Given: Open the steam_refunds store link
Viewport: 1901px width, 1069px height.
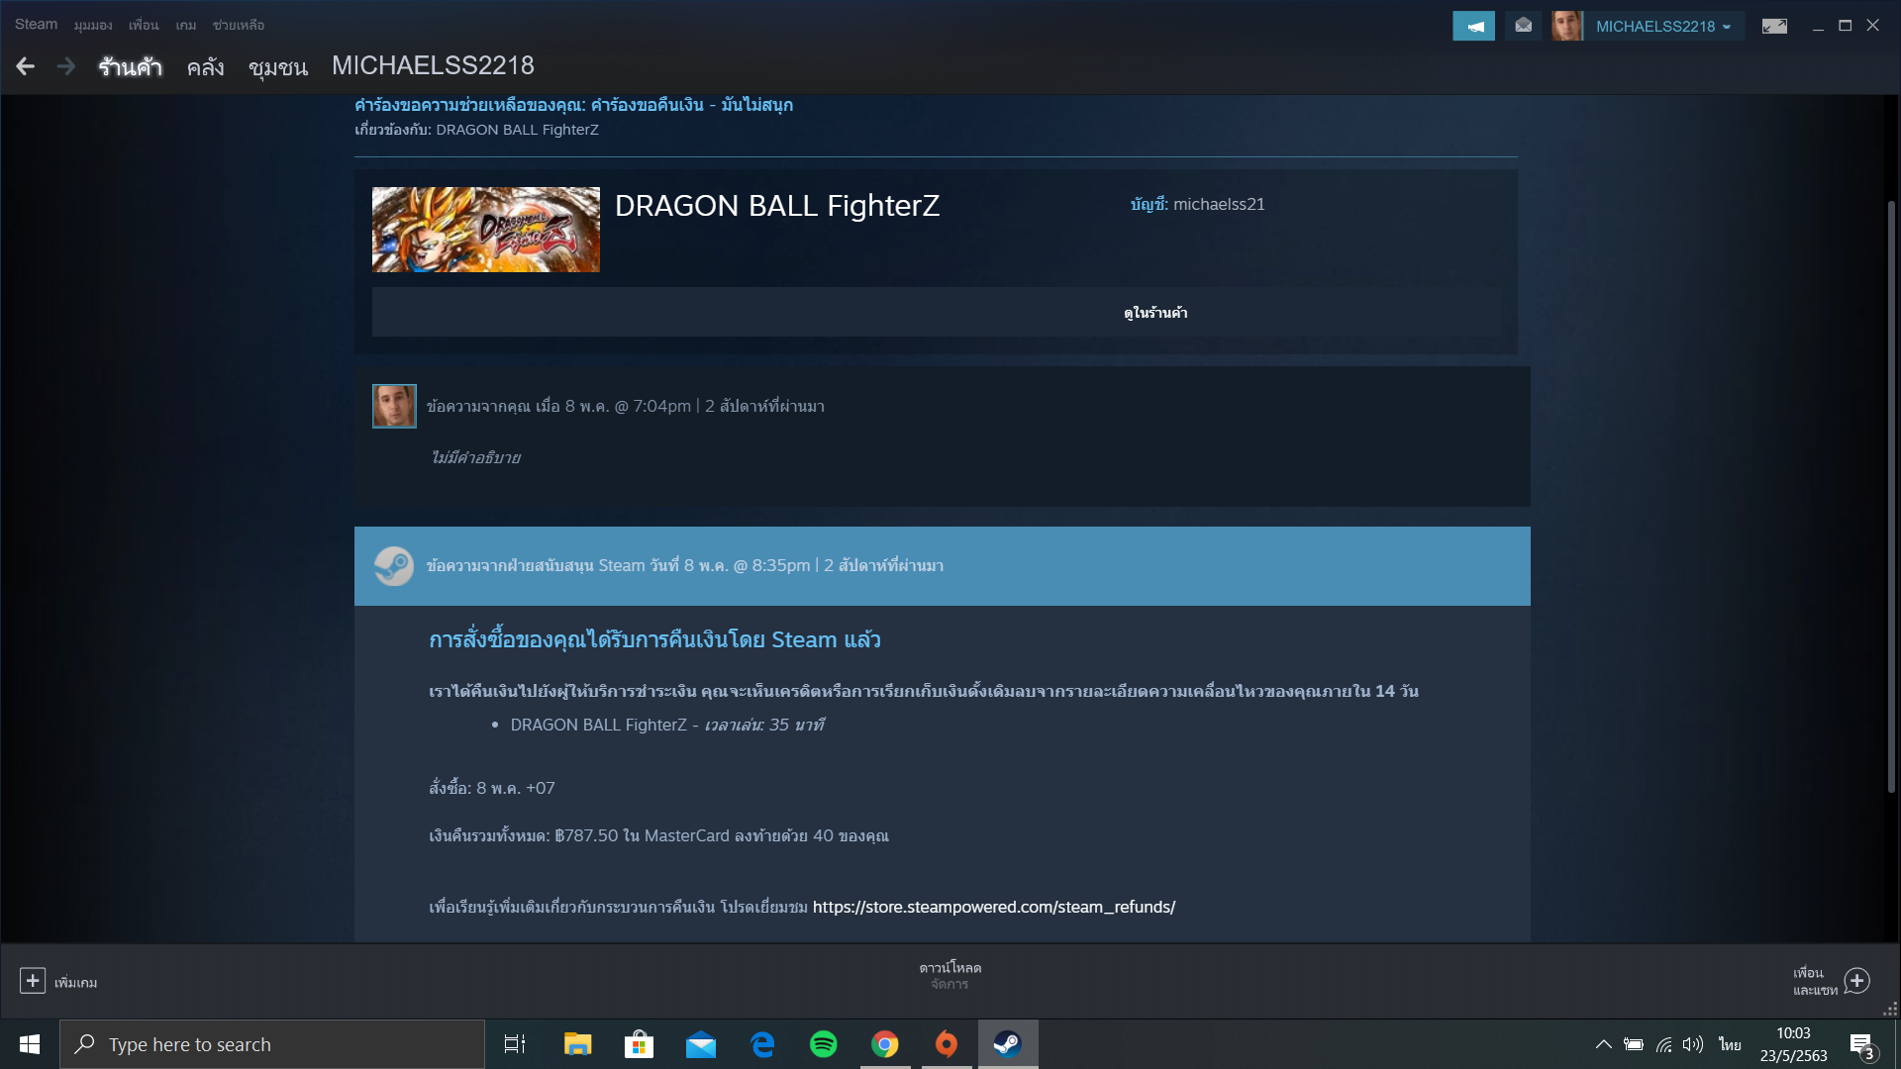Looking at the screenshot, I should point(993,907).
